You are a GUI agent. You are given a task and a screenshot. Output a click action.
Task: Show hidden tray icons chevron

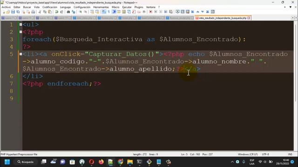[x=232, y=162]
